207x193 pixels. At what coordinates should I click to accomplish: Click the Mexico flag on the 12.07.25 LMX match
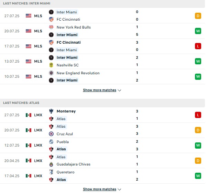point(29,145)
